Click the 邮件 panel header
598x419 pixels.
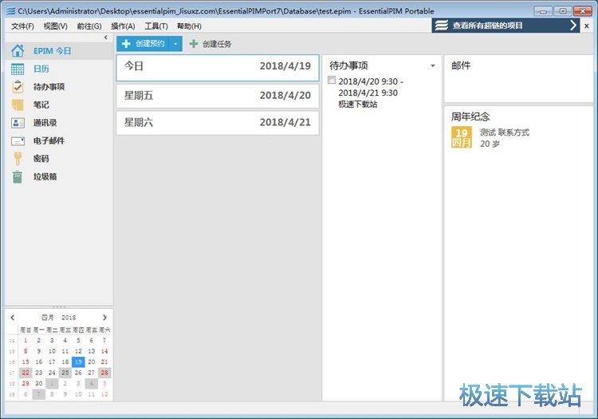(x=461, y=65)
